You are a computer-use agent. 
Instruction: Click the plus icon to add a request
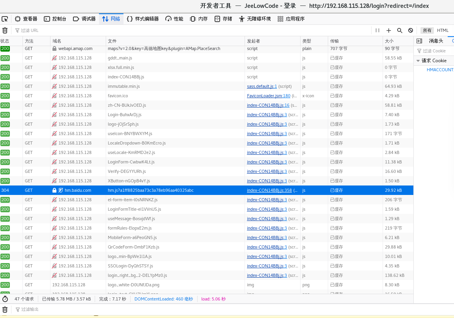pyautogui.click(x=389, y=30)
